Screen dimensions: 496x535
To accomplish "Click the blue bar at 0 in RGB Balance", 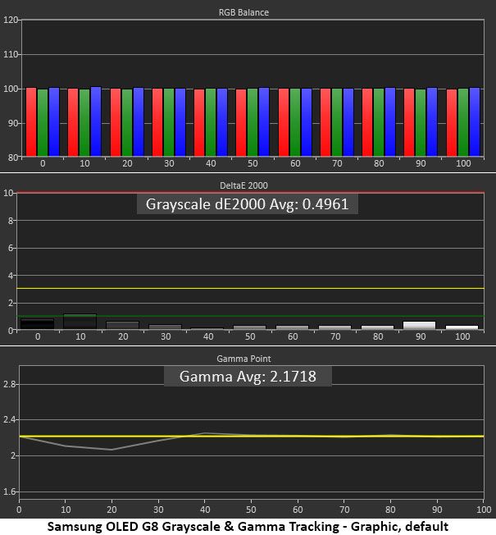I will pos(54,122).
